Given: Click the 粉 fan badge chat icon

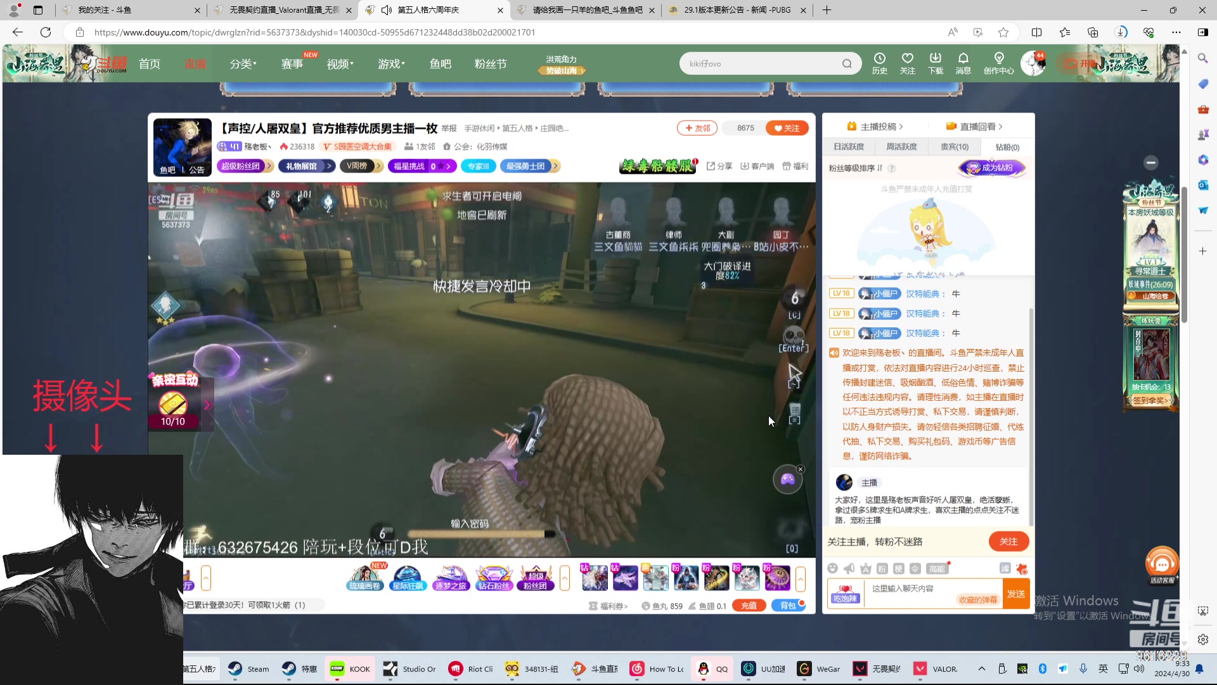Looking at the screenshot, I should coord(882,568).
